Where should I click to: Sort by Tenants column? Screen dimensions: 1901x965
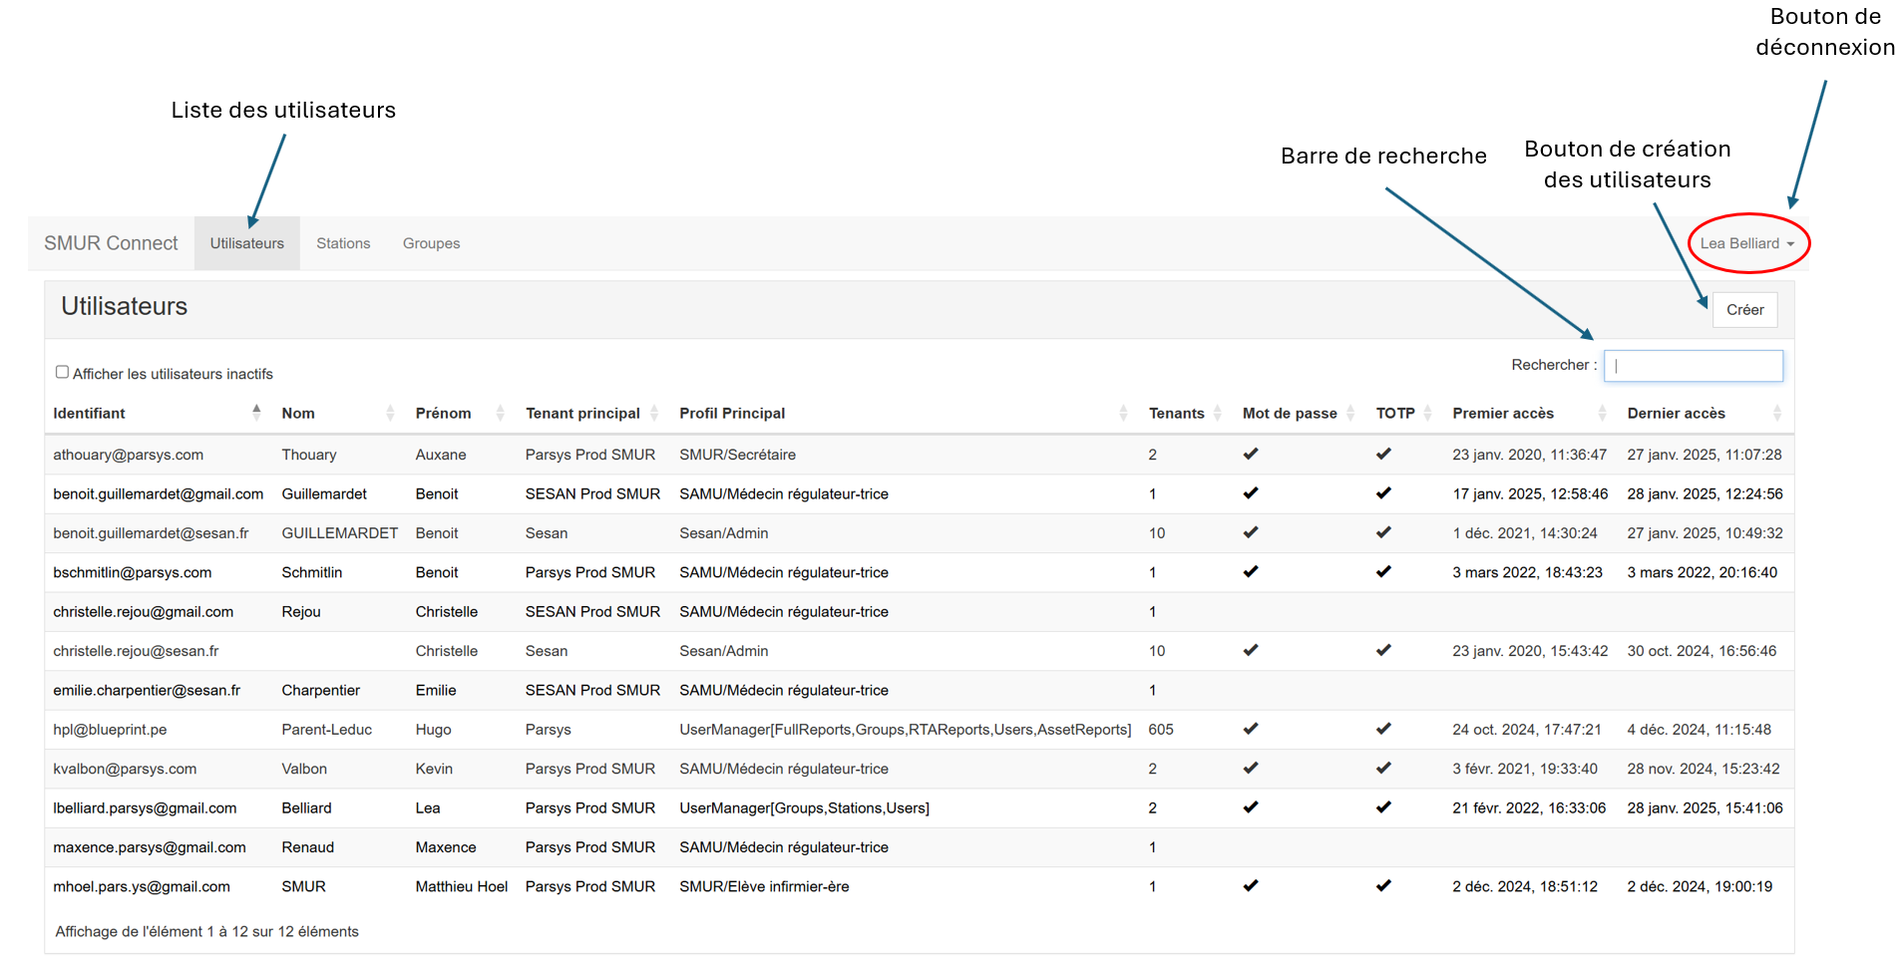click(1186, 414)
